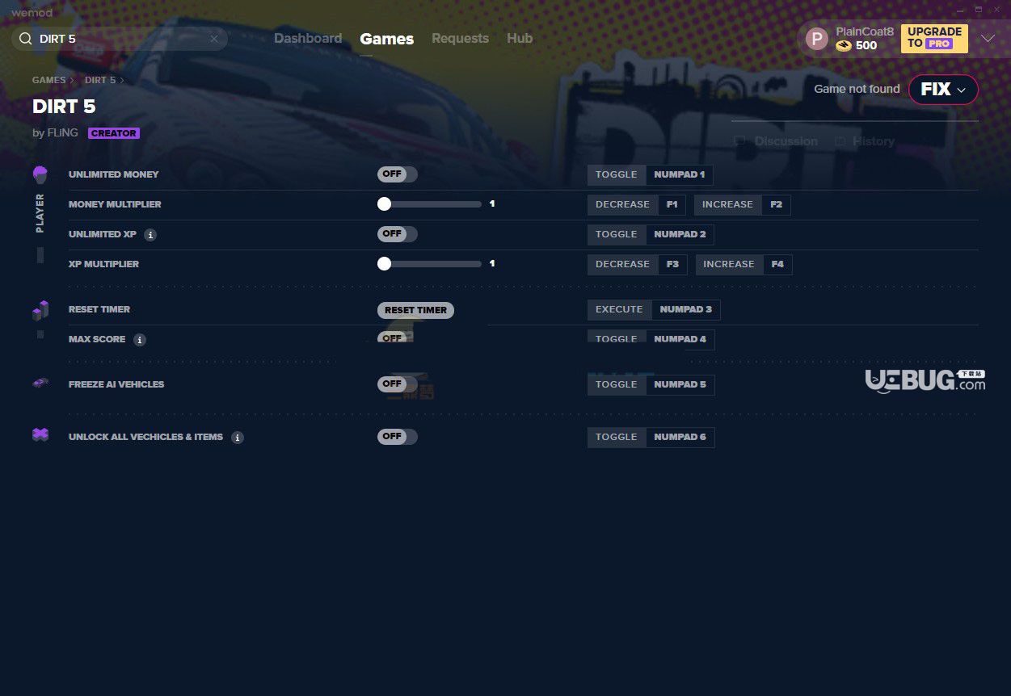Click the F3 decrease hotkey for XP Multiplier

pos(673,264)
